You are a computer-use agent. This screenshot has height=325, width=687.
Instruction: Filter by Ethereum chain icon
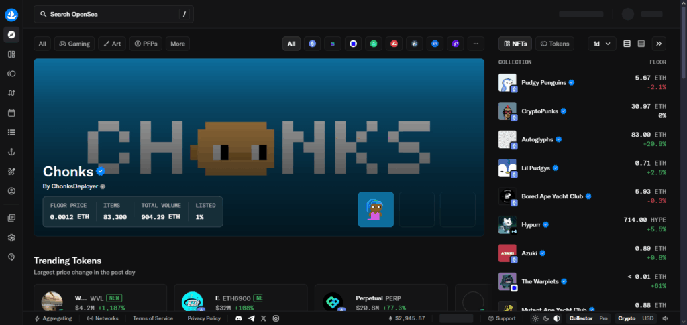312,44
